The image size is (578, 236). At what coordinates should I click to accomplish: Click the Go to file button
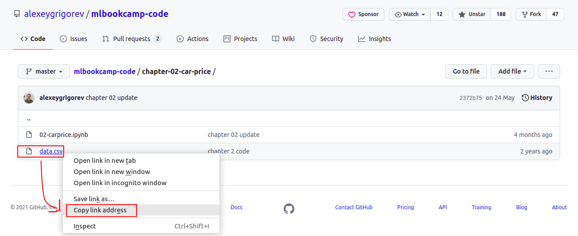[466, 71]
